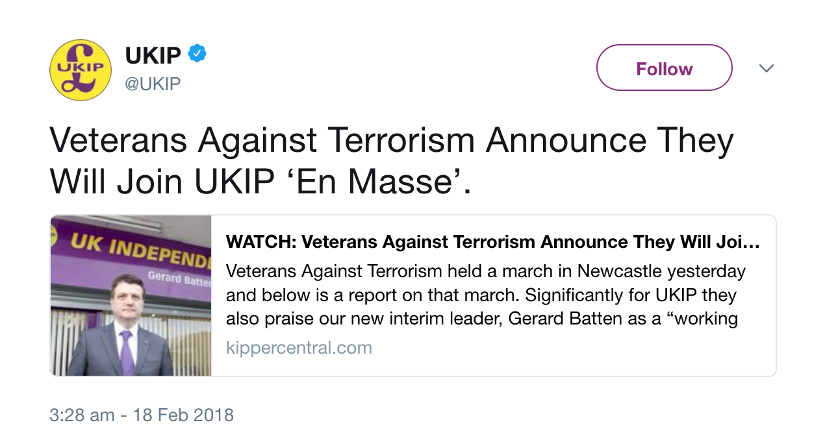Follow the UKIP account

pyautogui.click(x=664, y=67)
